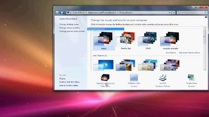Select the third Aero theme thumbnail
Screen dimensions: 209x117
148,65
